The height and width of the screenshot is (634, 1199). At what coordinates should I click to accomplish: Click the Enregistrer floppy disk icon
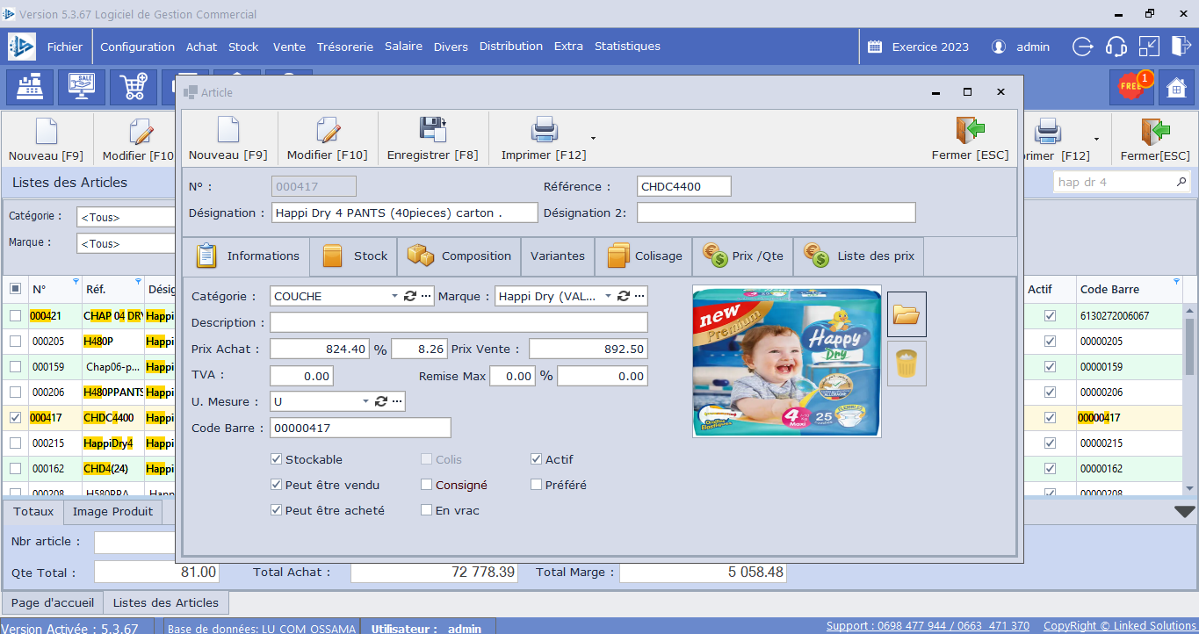click(x=432, y=131)
